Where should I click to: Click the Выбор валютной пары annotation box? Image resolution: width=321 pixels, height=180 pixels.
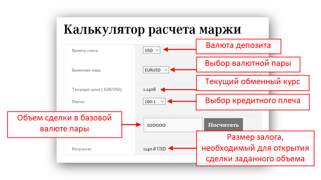248,64
